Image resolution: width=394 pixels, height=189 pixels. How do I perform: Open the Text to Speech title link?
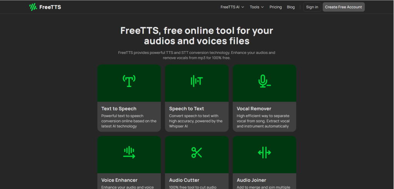point(119,109)
